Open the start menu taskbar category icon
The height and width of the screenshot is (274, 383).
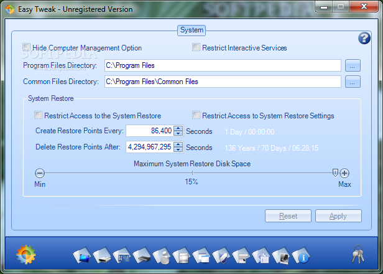pyautogui.click(x=242, y=256)
